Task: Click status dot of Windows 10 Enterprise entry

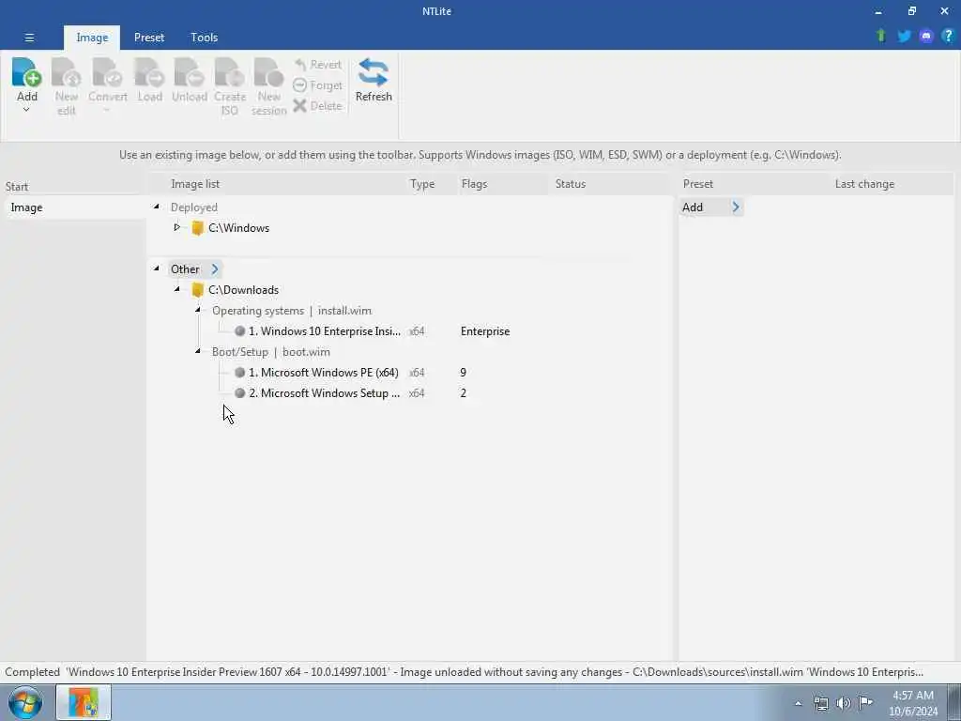Action: coord(240,331)
